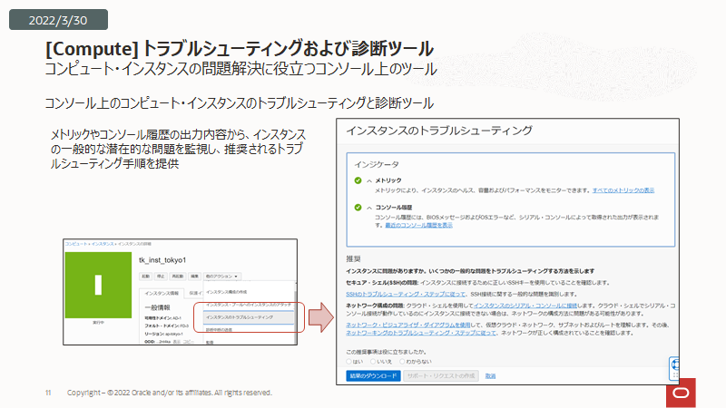Click the red Oracle logo
Viewport: 726px width, 408px height.
pos(681,393)
